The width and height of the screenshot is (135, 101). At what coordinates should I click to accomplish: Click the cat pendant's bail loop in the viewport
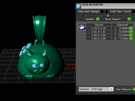[x=39, y=29]
